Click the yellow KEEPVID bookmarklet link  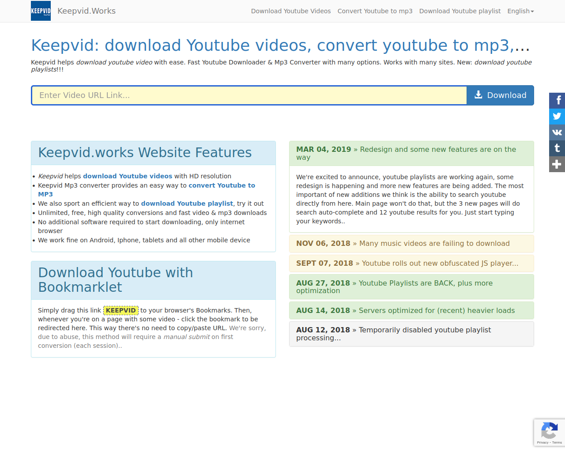pos(121,310)
